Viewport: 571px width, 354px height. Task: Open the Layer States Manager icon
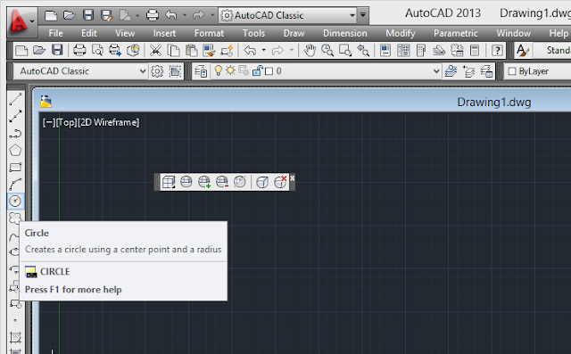486,71
